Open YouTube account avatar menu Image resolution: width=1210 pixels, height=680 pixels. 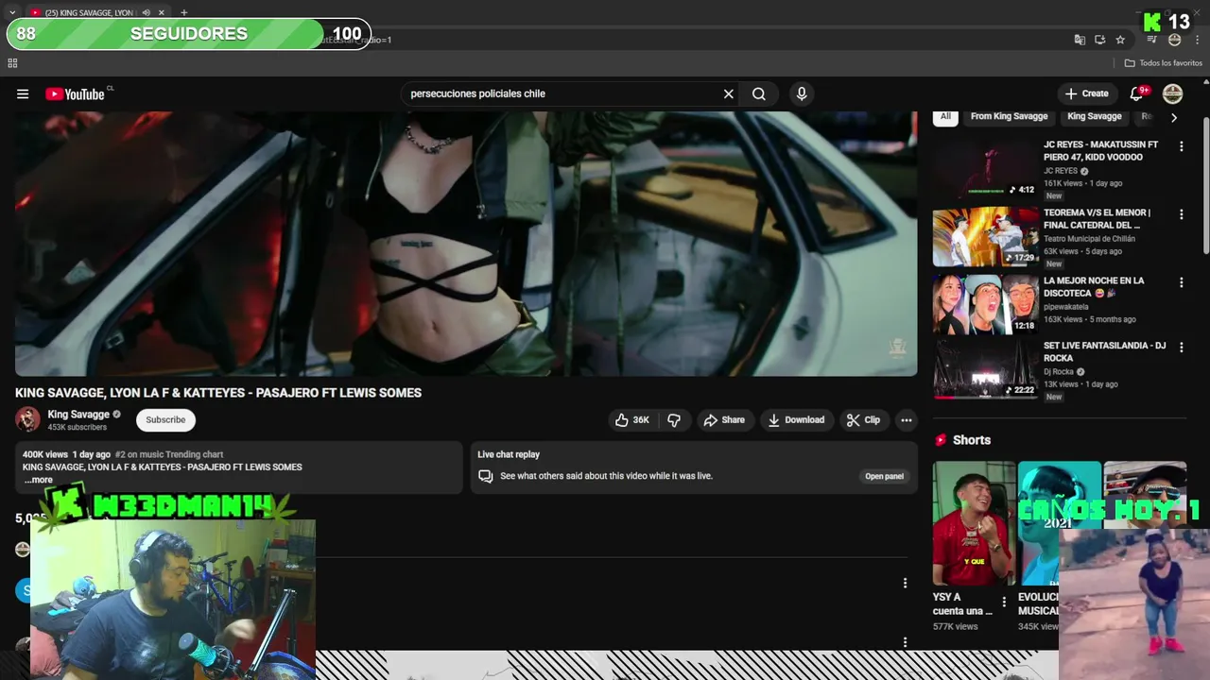(x=1172, y=93)
